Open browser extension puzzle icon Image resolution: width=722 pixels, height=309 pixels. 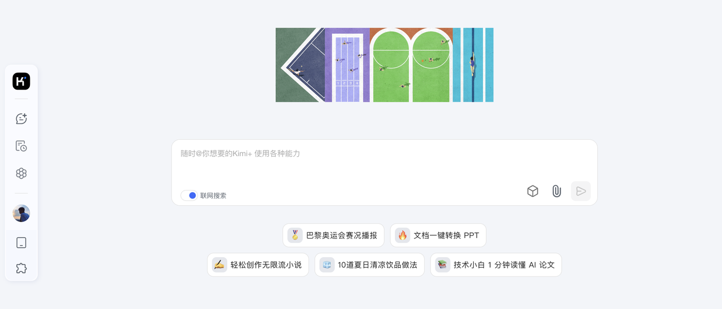[21, 268]
